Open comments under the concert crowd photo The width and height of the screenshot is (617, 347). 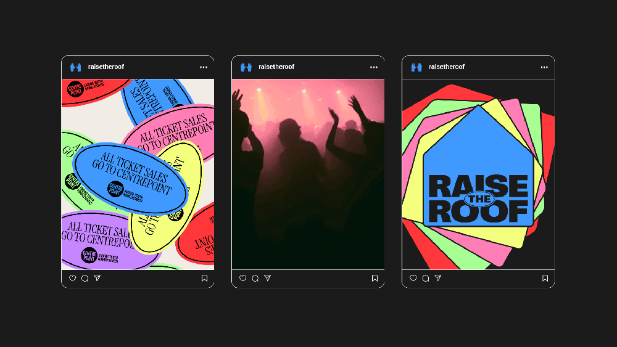[255, 279]
